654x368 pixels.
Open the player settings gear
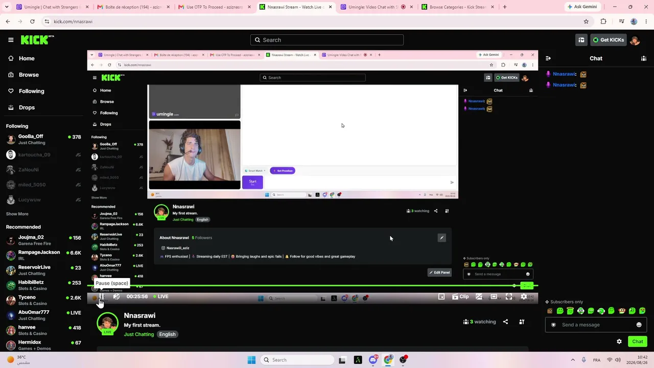click(x=524, y=296)
